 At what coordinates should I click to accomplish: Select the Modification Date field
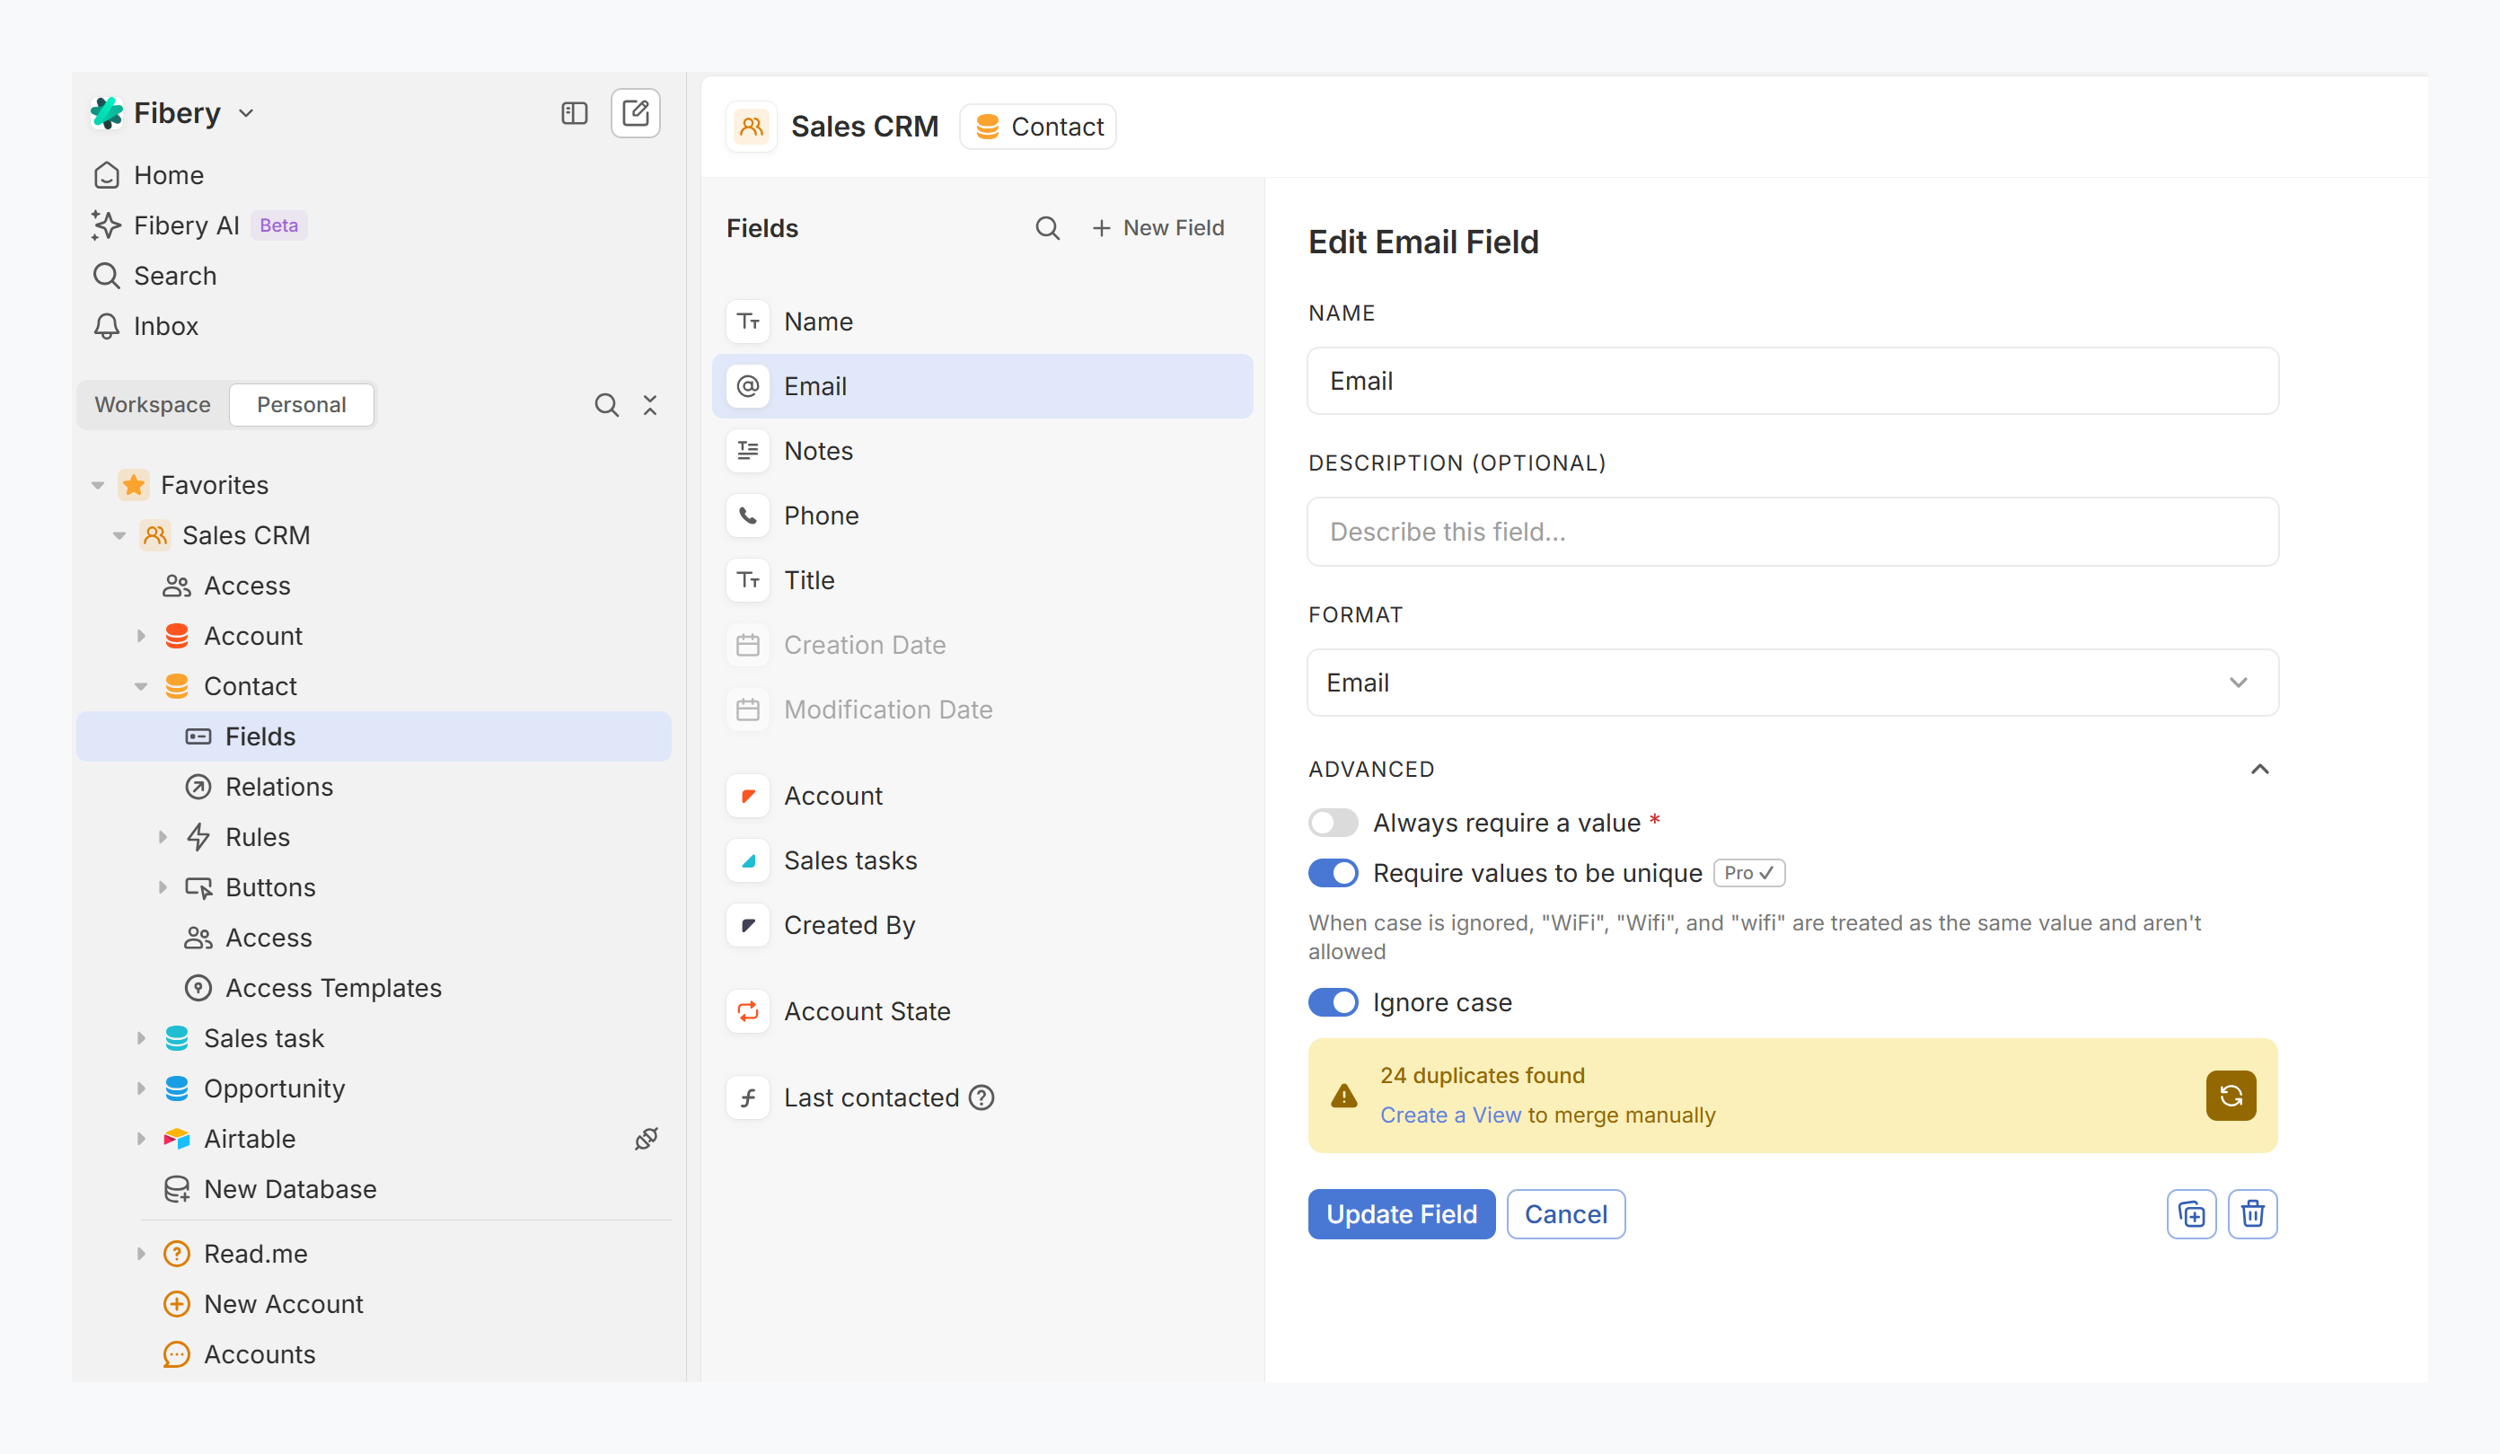pos(982,709)
